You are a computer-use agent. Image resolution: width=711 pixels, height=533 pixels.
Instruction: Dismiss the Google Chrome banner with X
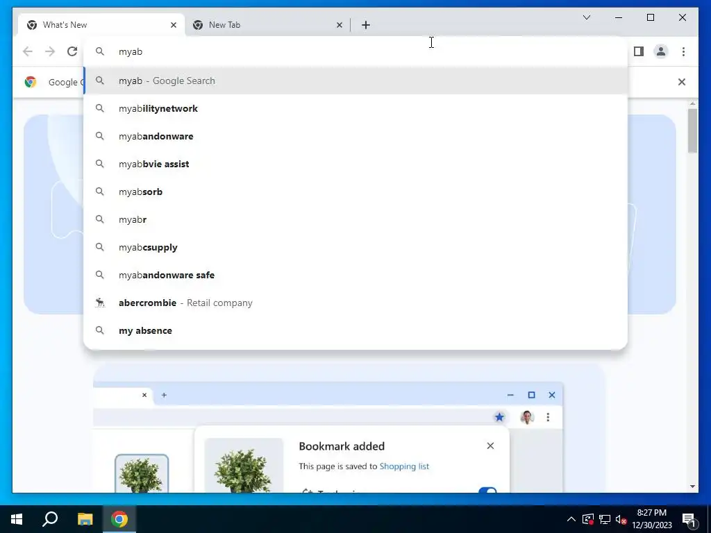tap(682, 82)
